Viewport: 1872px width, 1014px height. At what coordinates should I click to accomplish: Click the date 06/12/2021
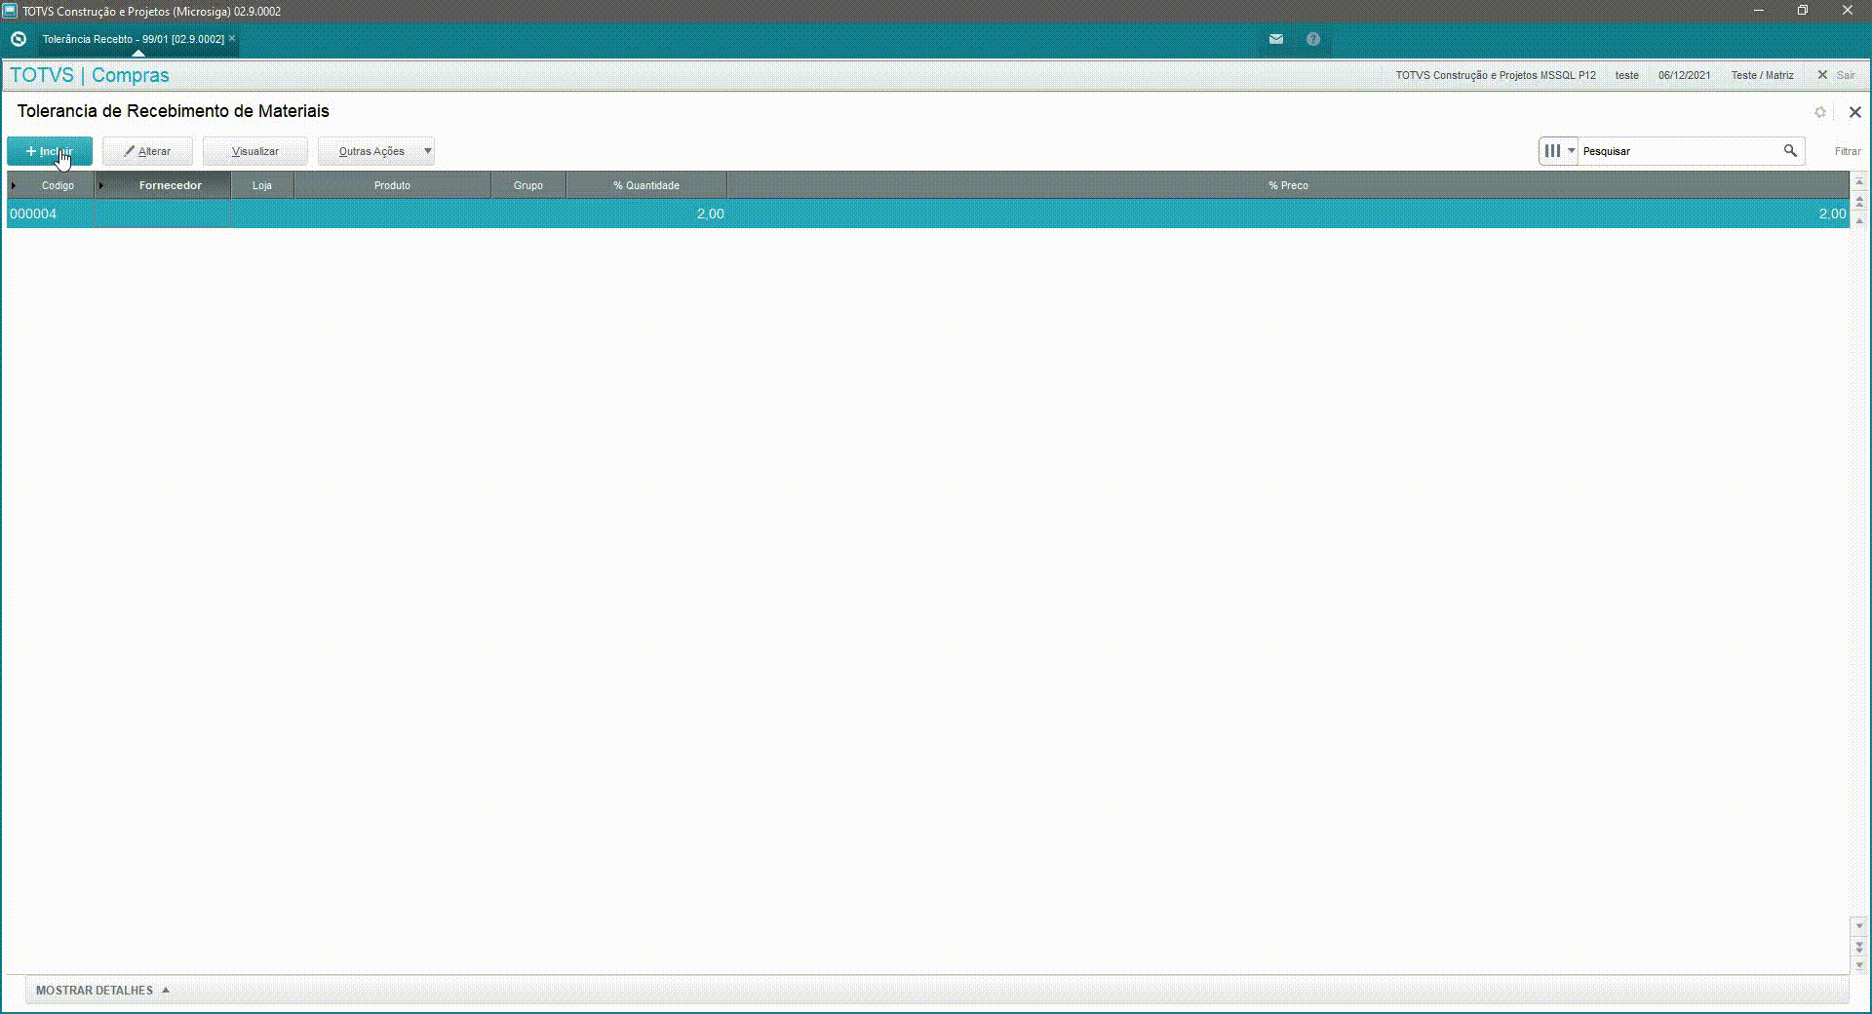(1684, 75)
